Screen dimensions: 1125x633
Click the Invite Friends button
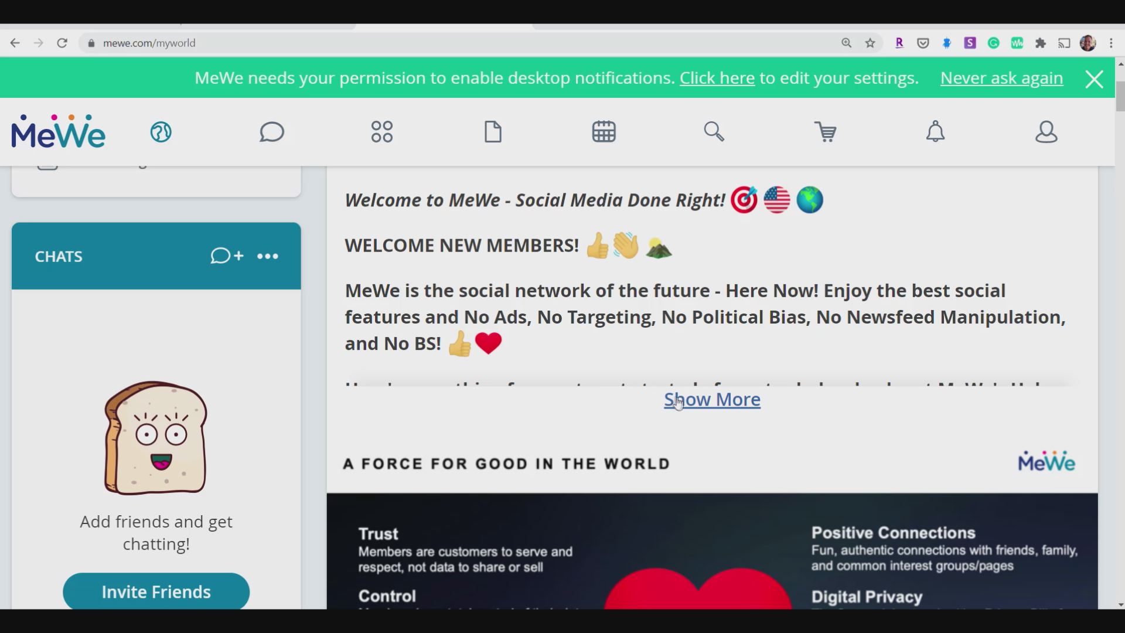pos(156,592)
